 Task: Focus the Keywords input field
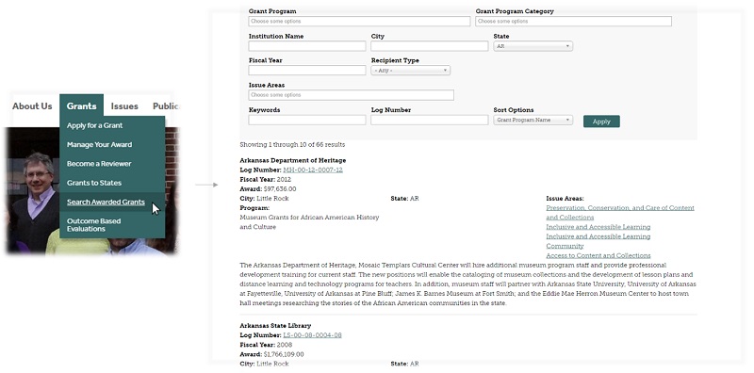[x=307, y=120]
